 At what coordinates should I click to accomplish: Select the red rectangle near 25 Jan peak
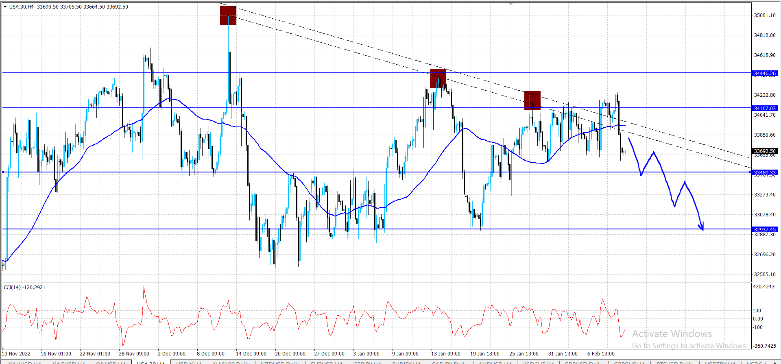click(x=532, y=100)
